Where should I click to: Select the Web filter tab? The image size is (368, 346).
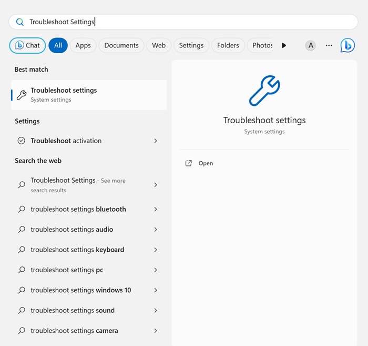(159, 45)
